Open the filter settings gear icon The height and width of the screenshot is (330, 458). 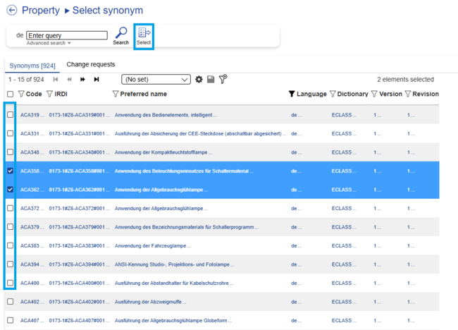[x=199, y=80]
